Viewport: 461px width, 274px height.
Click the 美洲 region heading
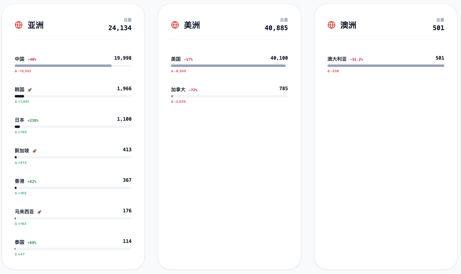[192, 25]
